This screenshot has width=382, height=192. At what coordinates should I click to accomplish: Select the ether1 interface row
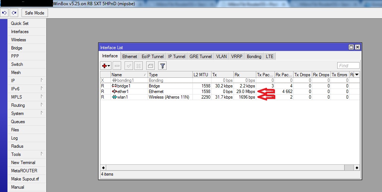pos(230,92)
